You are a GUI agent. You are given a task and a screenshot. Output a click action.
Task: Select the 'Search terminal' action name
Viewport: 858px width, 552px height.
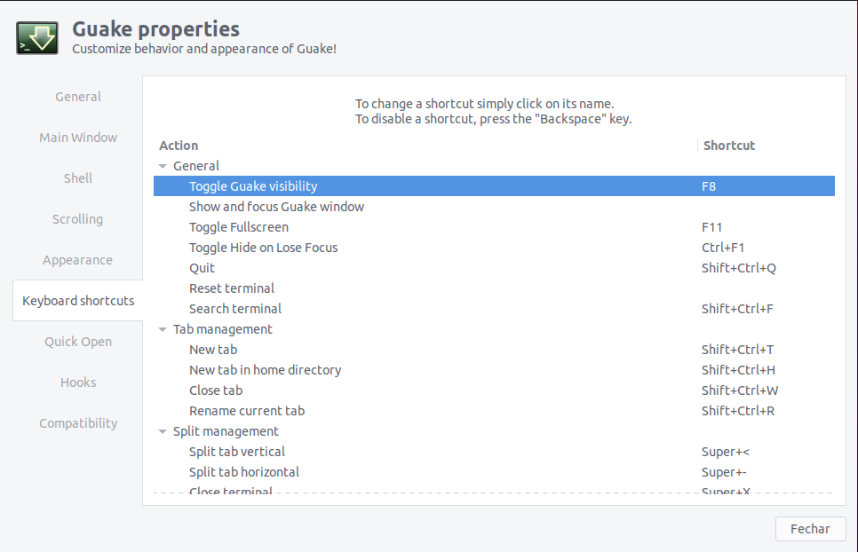[235, 309]
